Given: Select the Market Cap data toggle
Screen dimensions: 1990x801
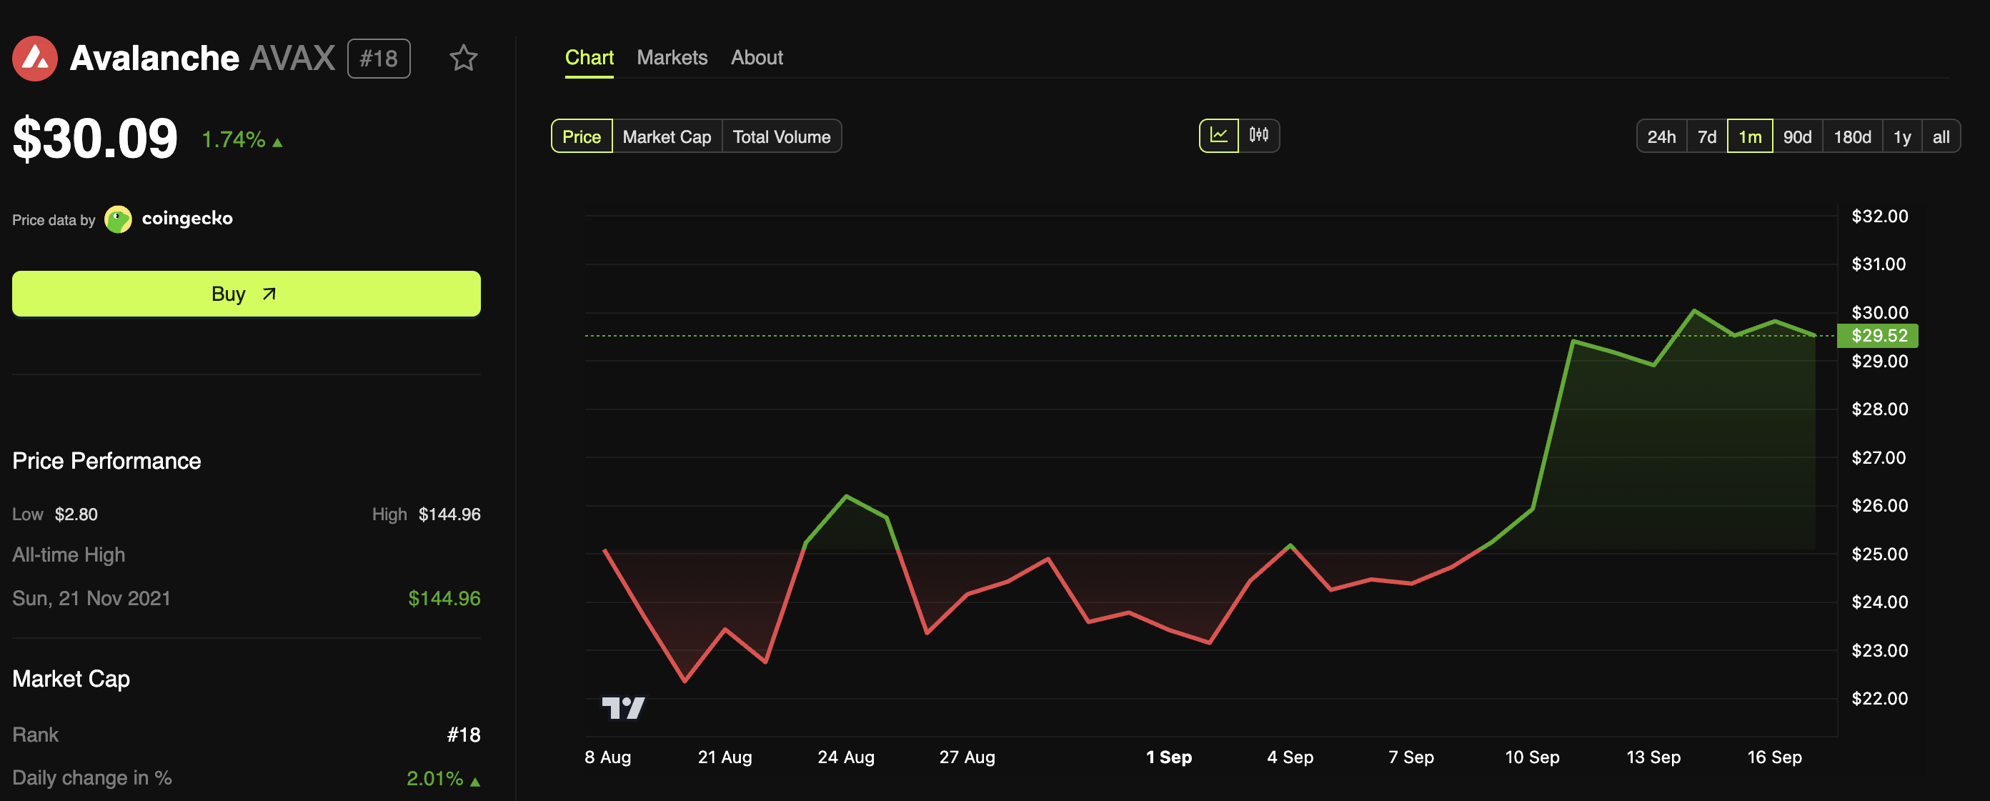Looking at the screenshot, I should [666, 136].
